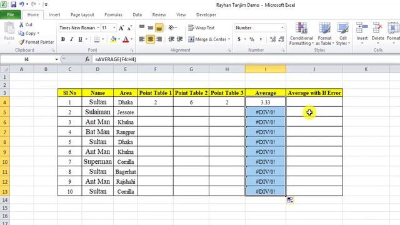This screenshot has height=225, width=400.
Task: Open the File tab
Action: [x=11, y=15]
